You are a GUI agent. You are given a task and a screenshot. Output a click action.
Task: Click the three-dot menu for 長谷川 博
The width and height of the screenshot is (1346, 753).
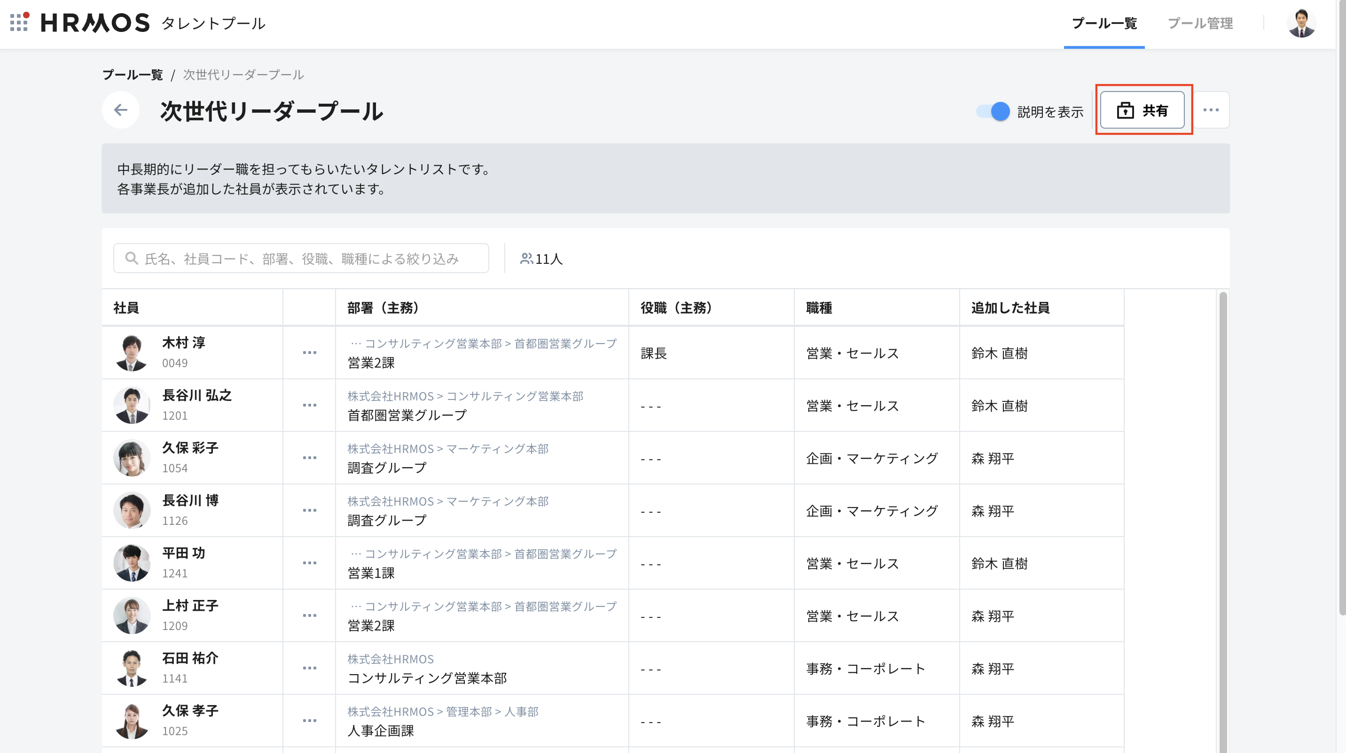click(x=309, y=510)
